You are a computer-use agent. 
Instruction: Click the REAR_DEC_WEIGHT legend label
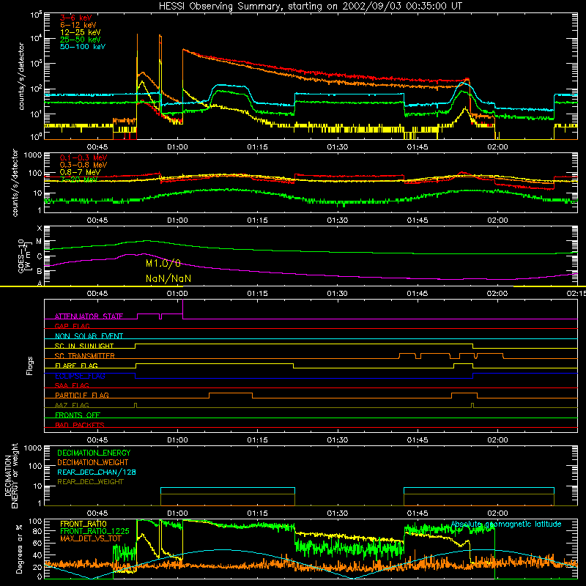coord(90,482)
